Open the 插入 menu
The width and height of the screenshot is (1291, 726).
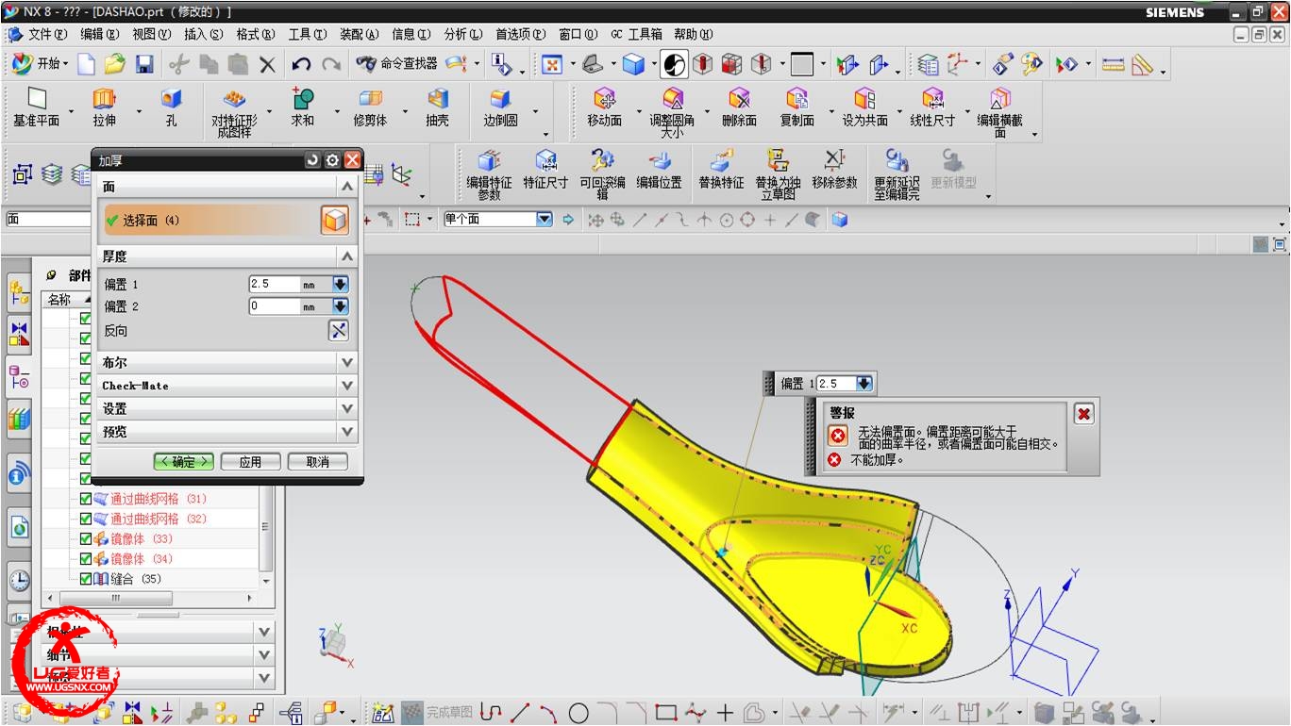(203, 34)
